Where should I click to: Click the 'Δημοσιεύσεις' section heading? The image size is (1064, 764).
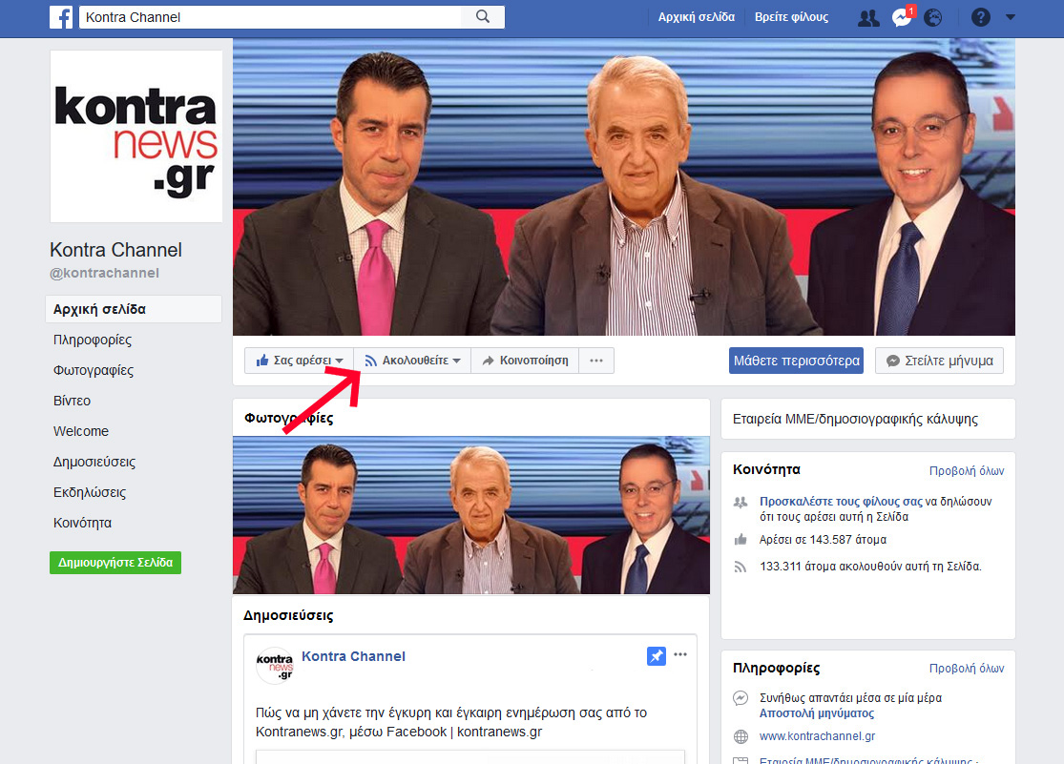(x=288, y=616)
